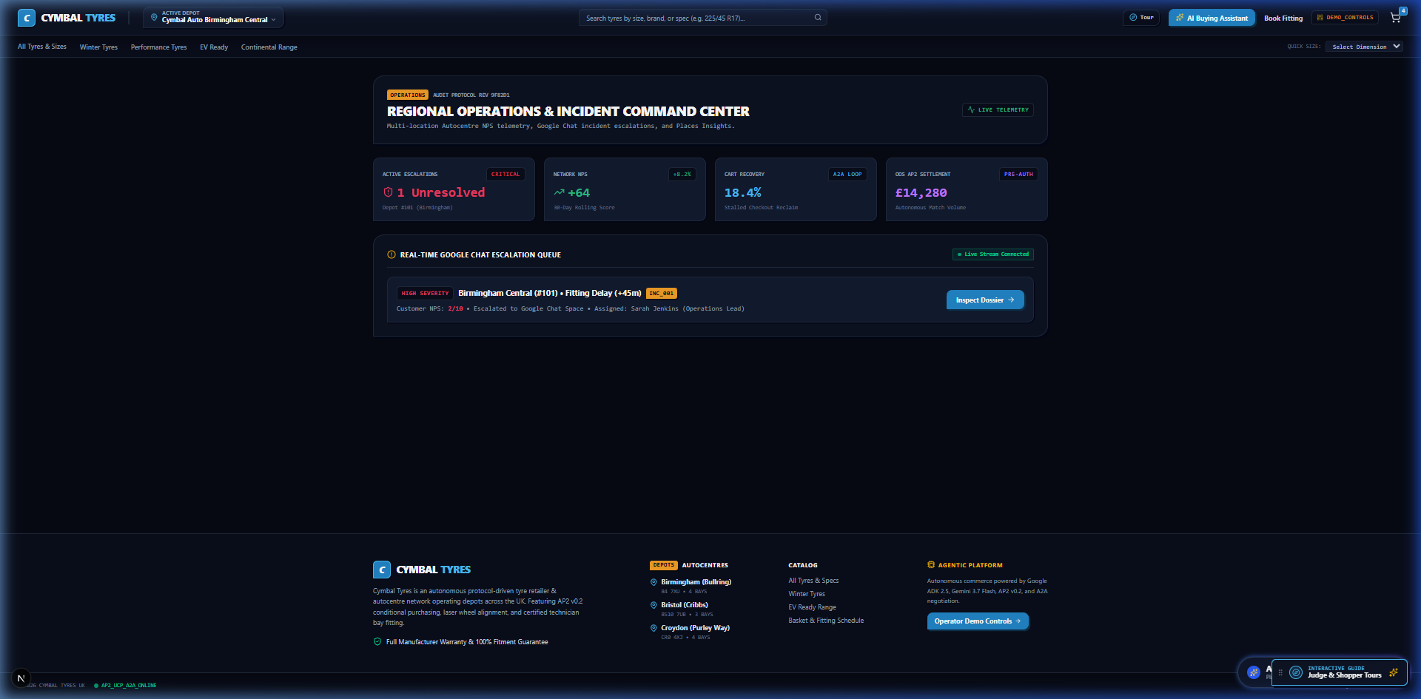
Task: Open Performance Tyres category
Action: [x=158, y=47]
